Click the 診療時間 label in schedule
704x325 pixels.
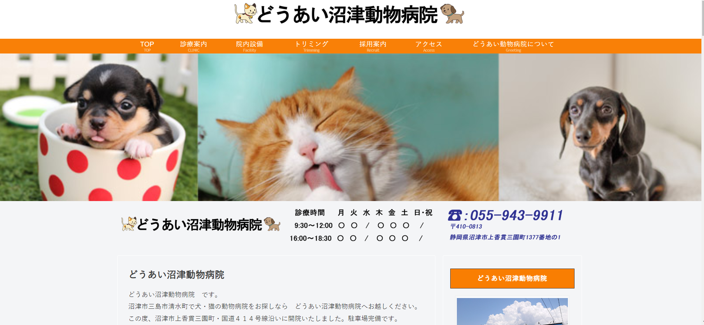[x=310, y=212]
